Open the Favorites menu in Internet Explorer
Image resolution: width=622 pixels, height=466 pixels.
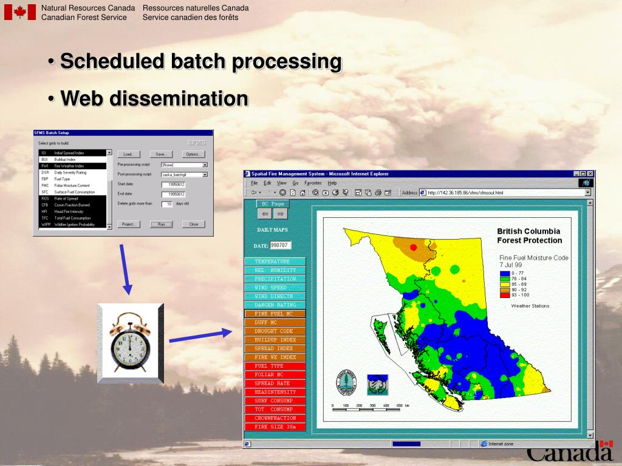[313, 183]
